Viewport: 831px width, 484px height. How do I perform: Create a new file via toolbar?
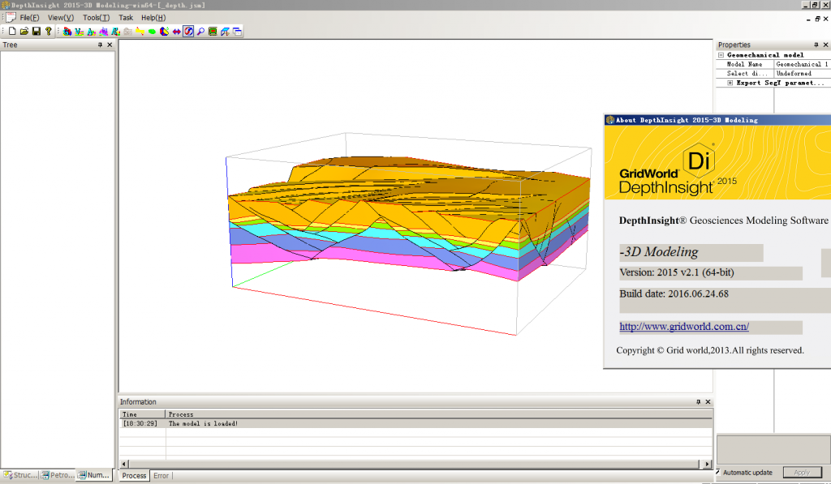(12, 32)
